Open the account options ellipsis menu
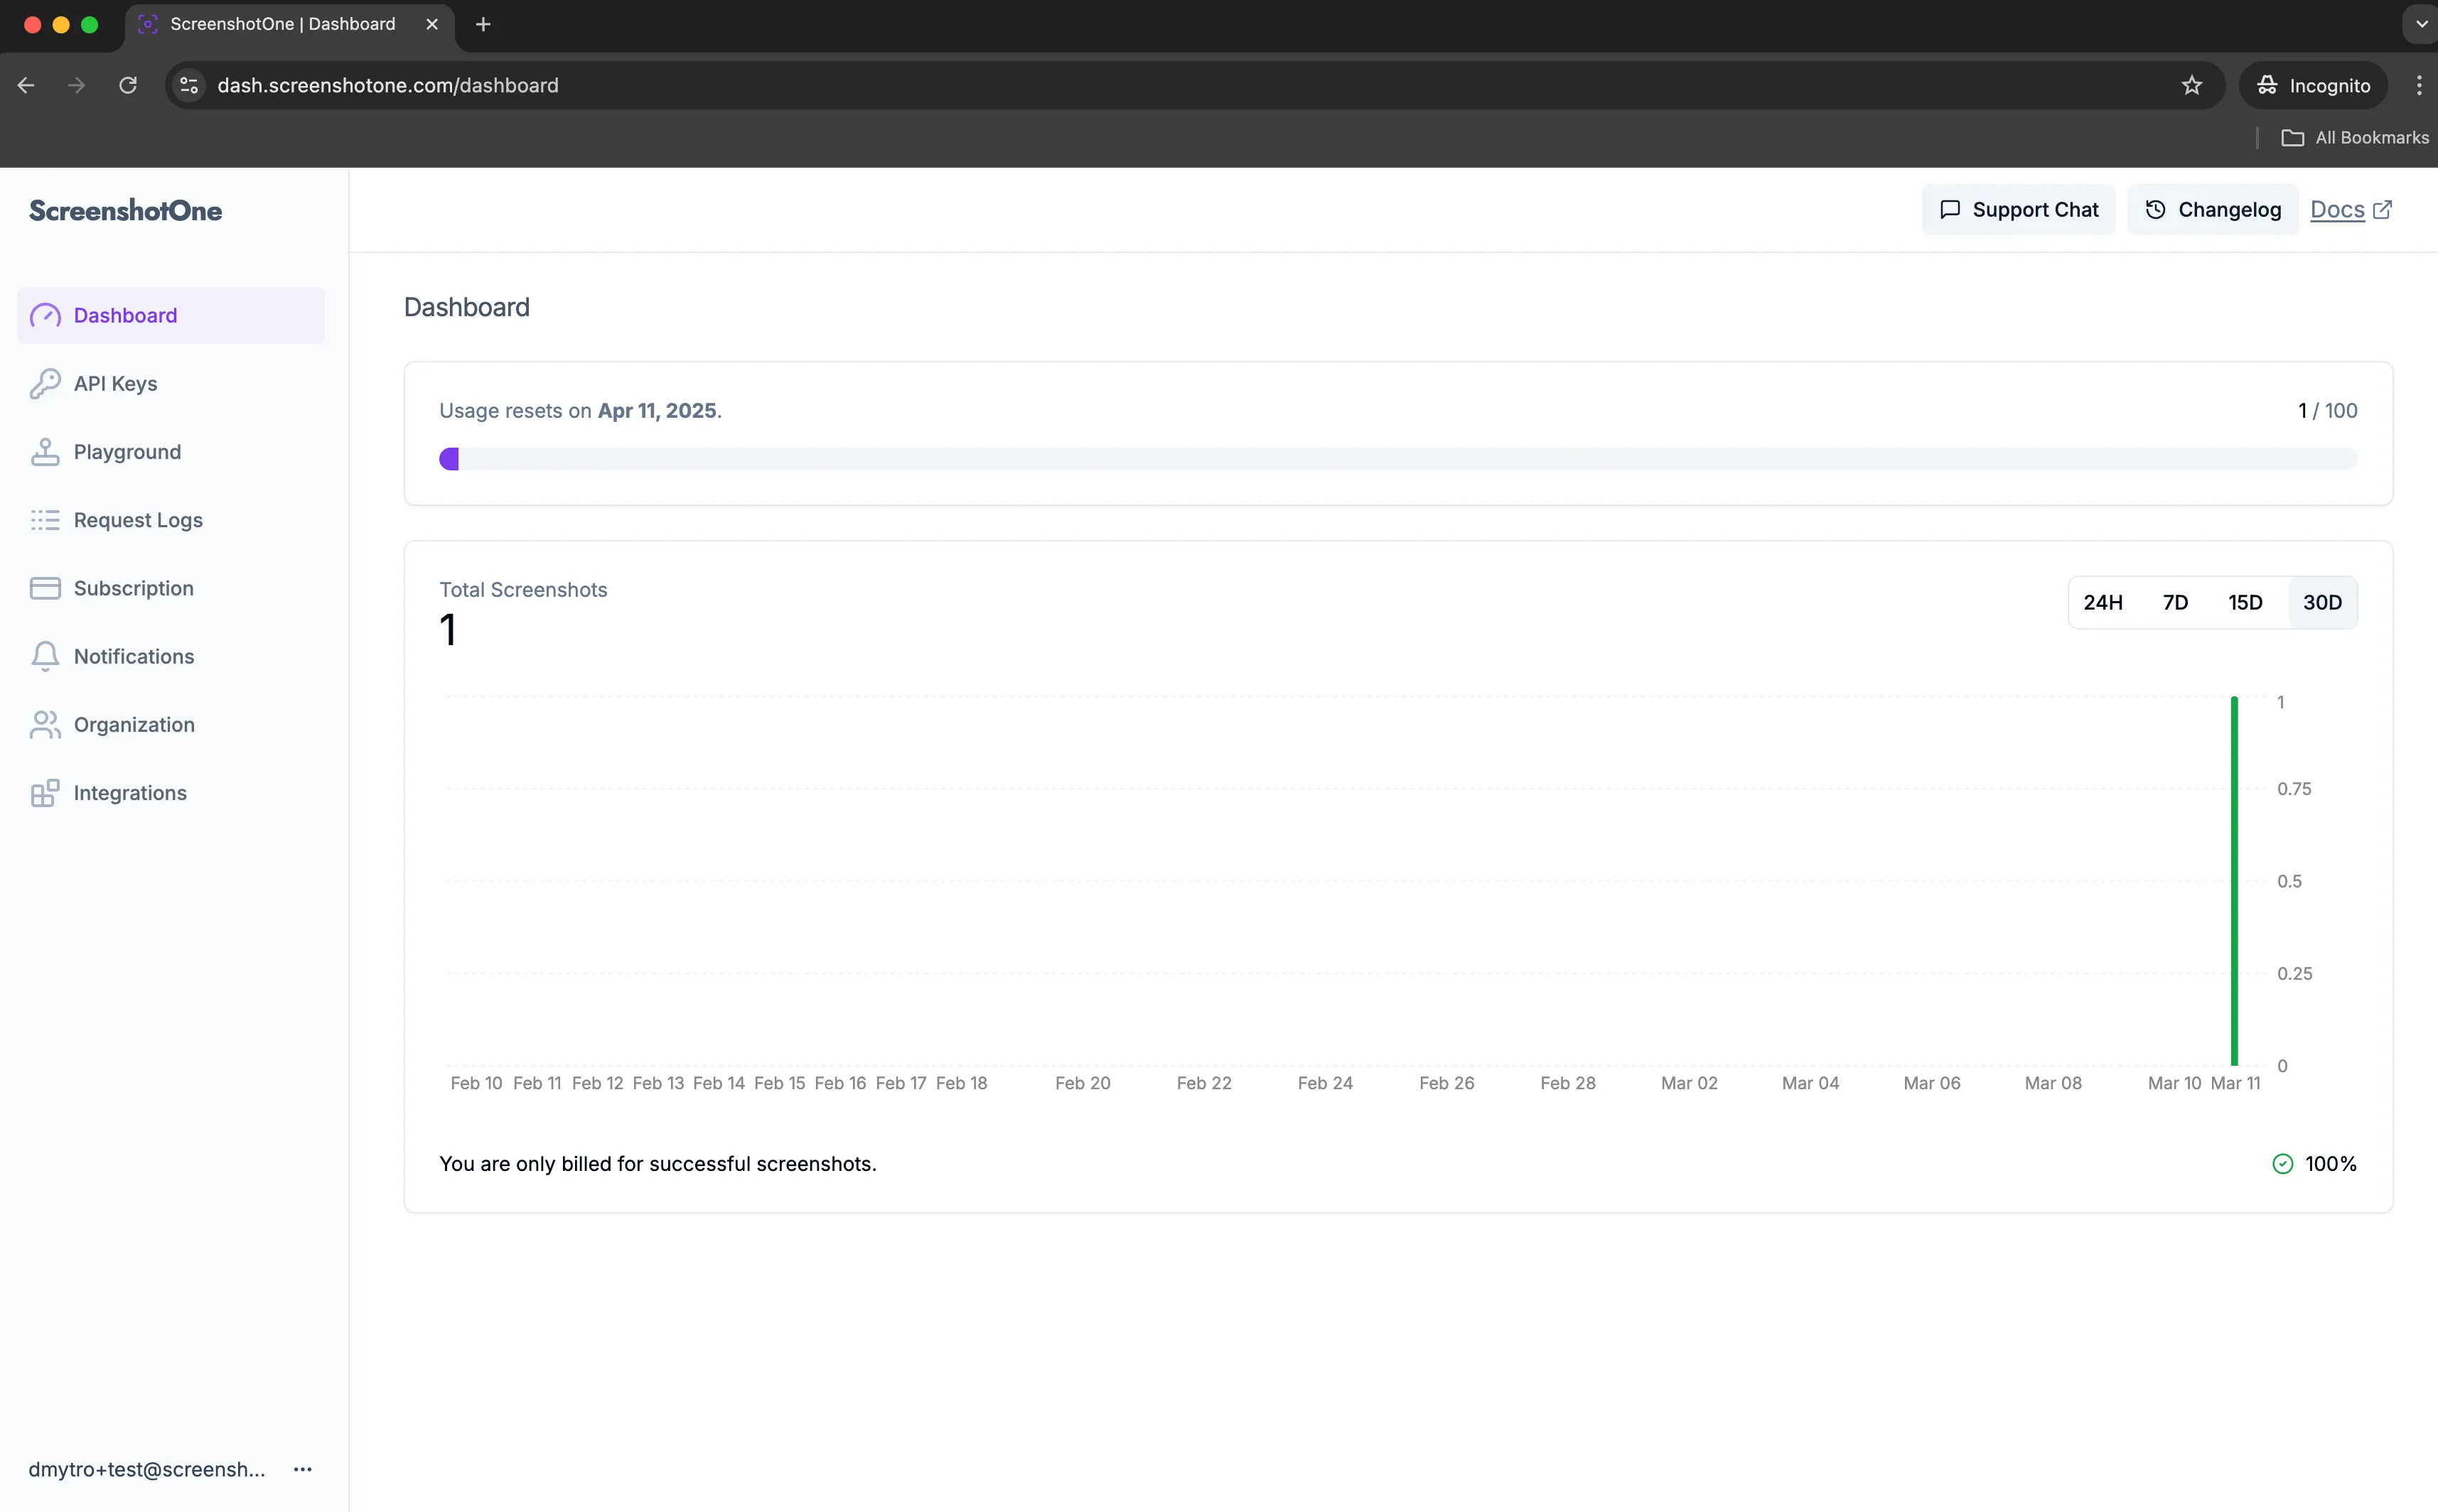 click(303, 1469)
